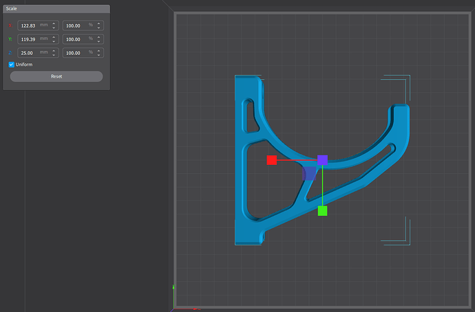Viewport: 475px width, 312px height.
Task: Increase Y percent with the up stepper arrow
Action: pos(98,37)
